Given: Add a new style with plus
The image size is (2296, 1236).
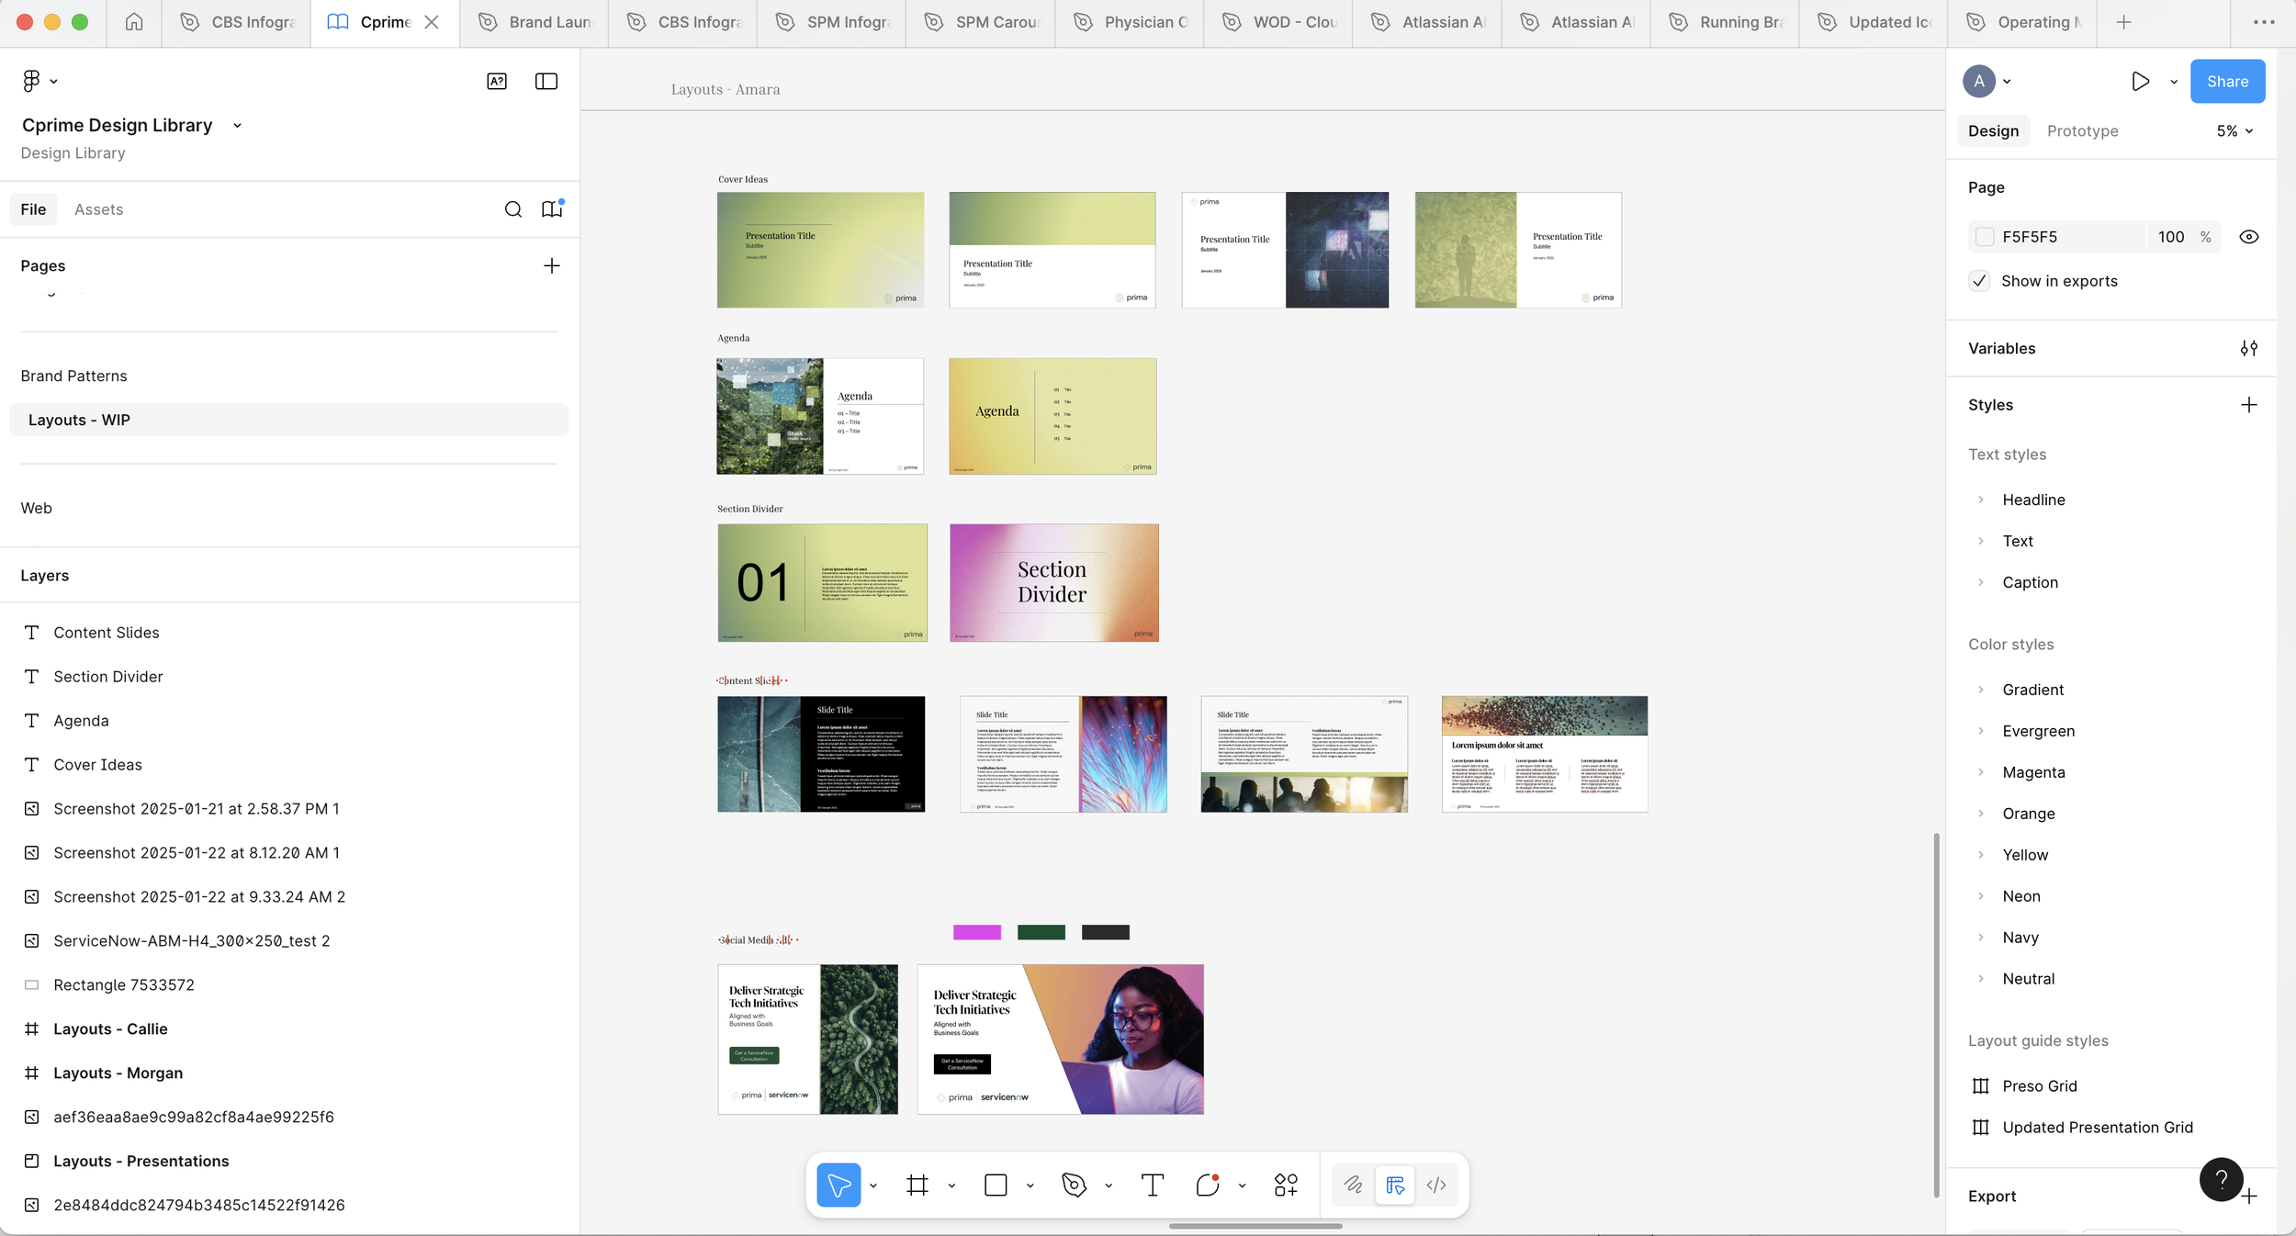Looking at the screenshot, I should pos(2248,405).
